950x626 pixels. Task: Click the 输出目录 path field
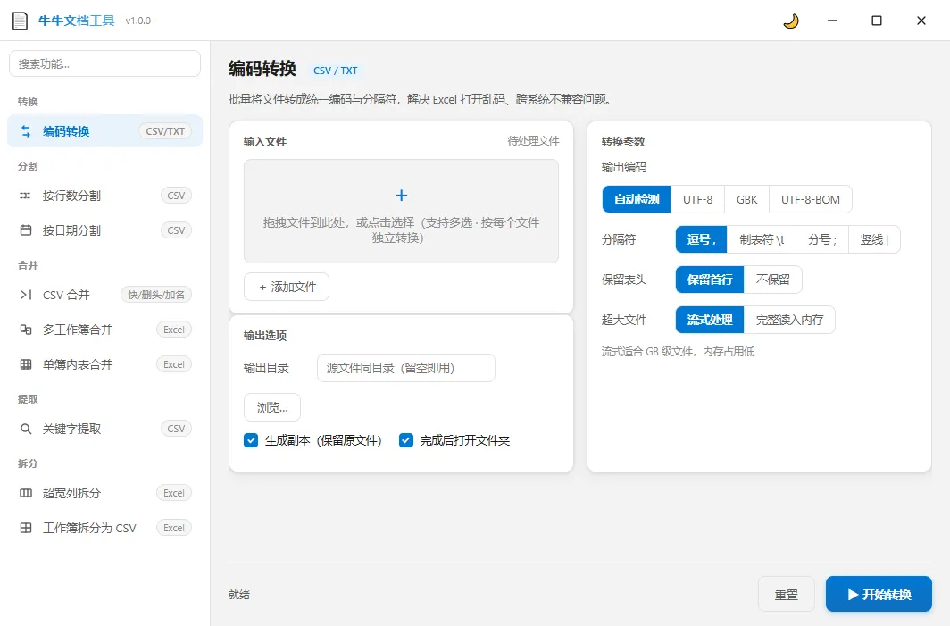tap(406, 368)
